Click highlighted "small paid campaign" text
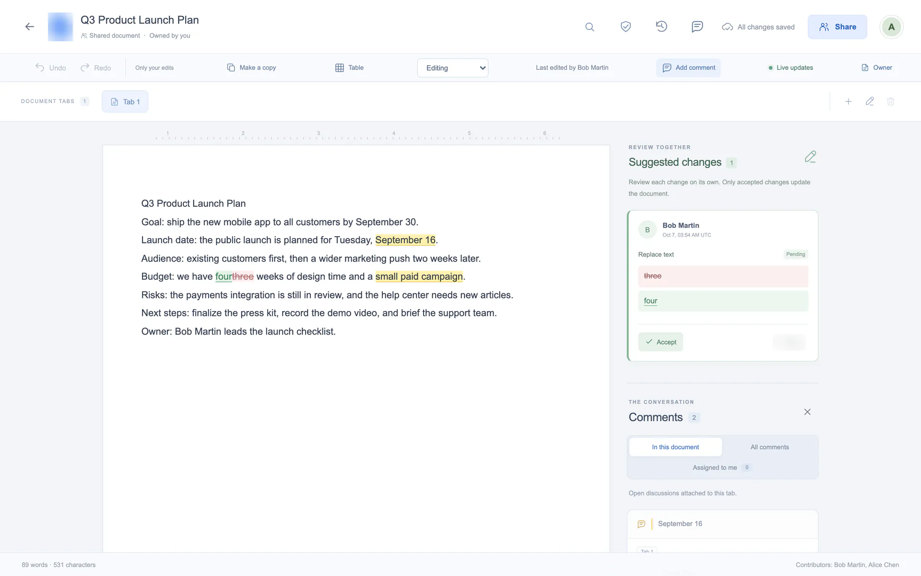 (419, 276)
